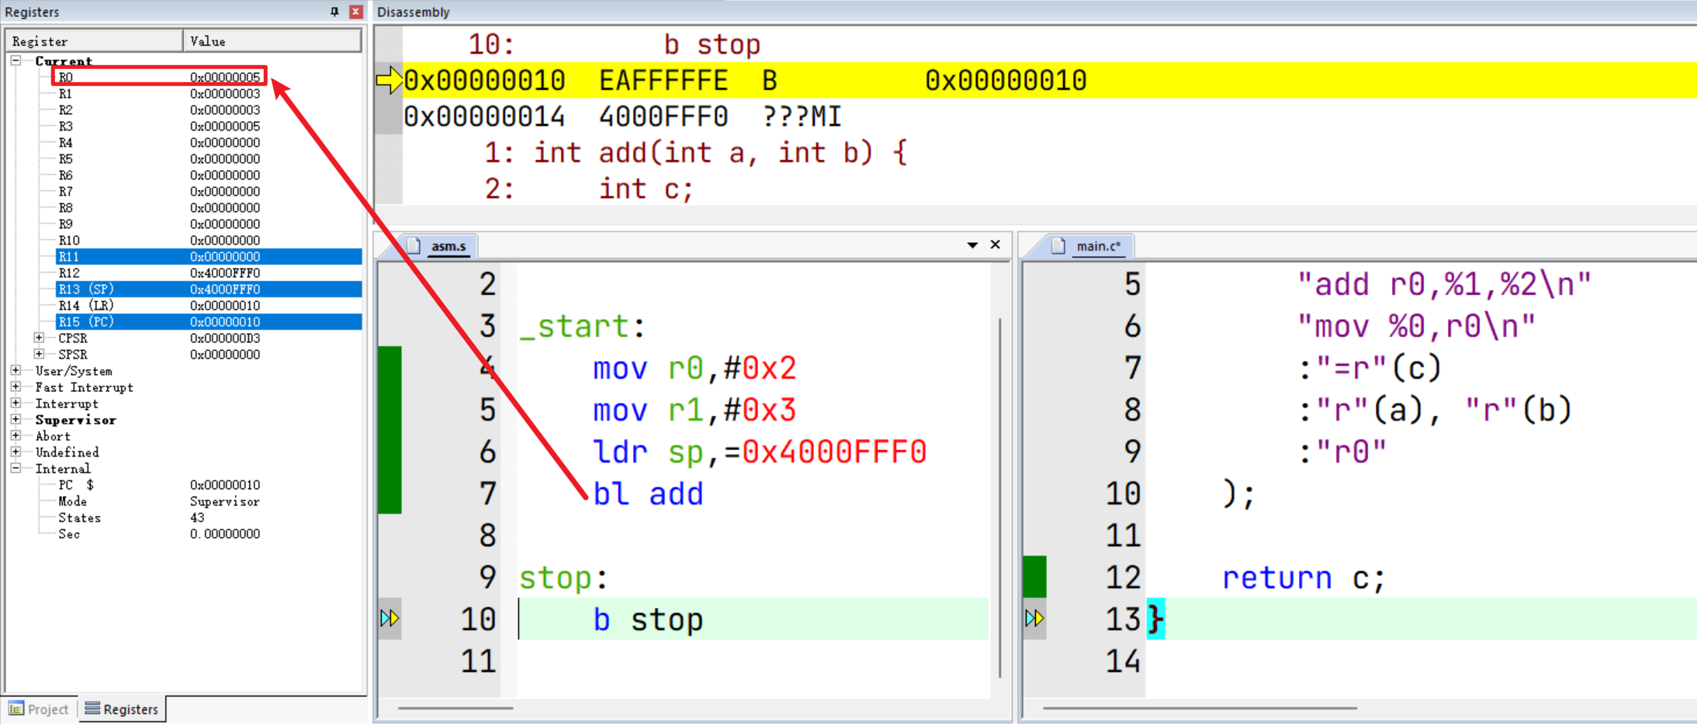Expand the Fast Interrupt group

pos(16,387)
